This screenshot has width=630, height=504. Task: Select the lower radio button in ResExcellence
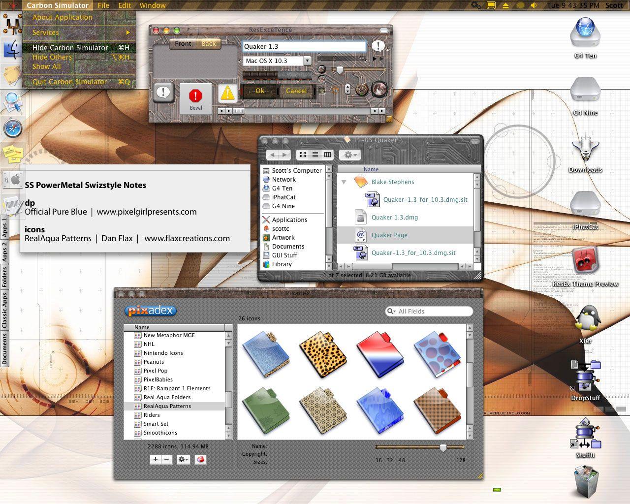point(322,79)
